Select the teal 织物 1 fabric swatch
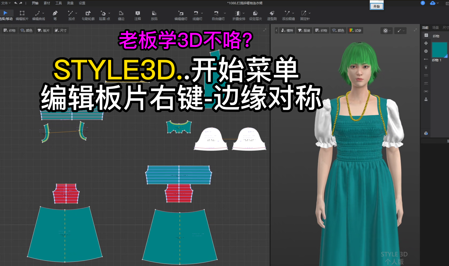 coord(439,50)
